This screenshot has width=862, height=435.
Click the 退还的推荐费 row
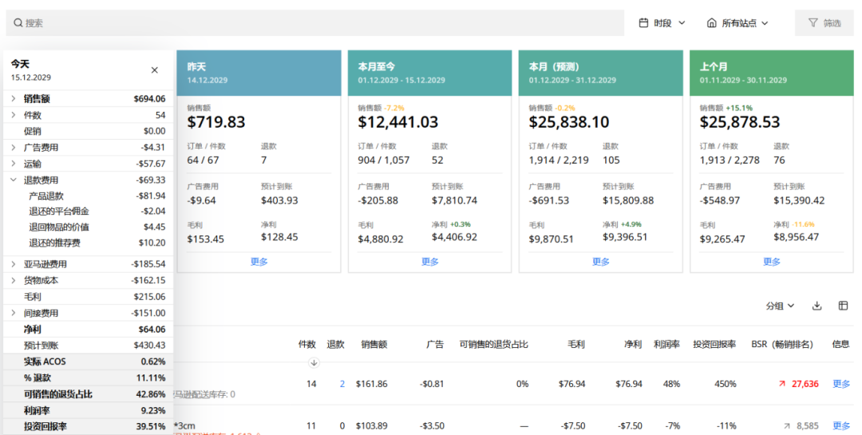88,243
